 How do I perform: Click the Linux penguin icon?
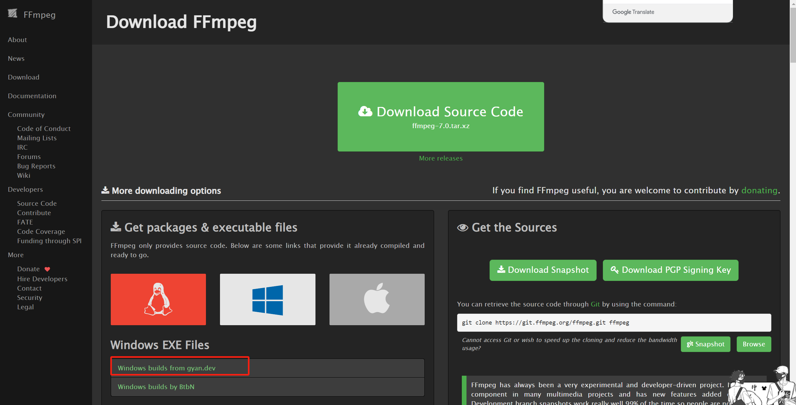(158, 300)
